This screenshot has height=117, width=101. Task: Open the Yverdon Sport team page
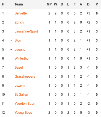(25, 104)
